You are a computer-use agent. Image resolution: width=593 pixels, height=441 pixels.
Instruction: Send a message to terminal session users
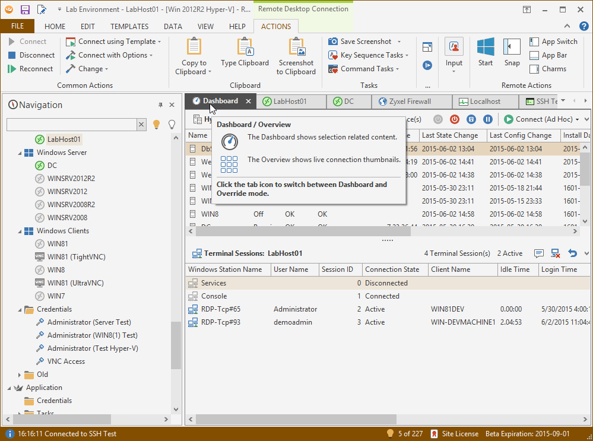point(538,253)
